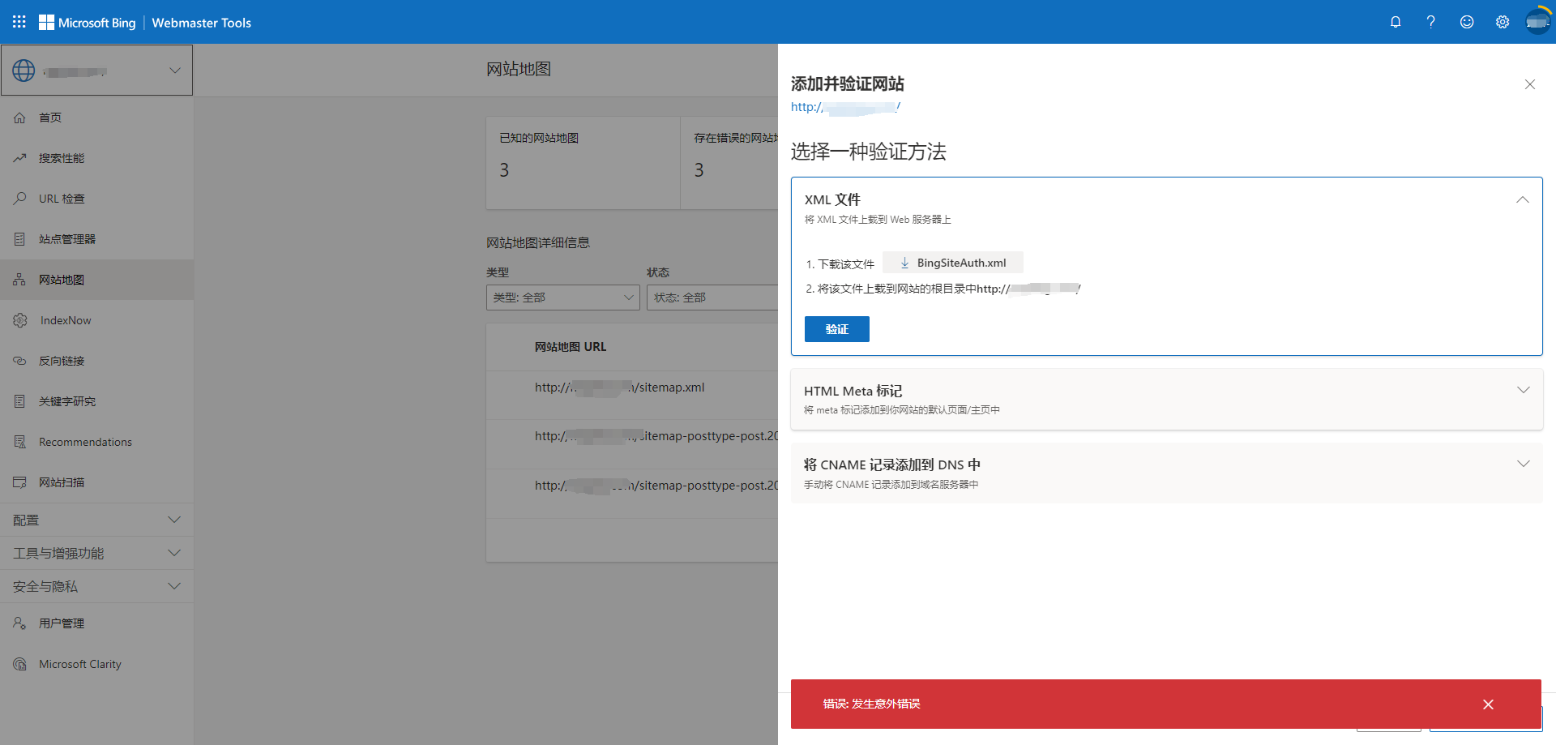
Task: Open the user profile avatar
Action: [1537, 22]
